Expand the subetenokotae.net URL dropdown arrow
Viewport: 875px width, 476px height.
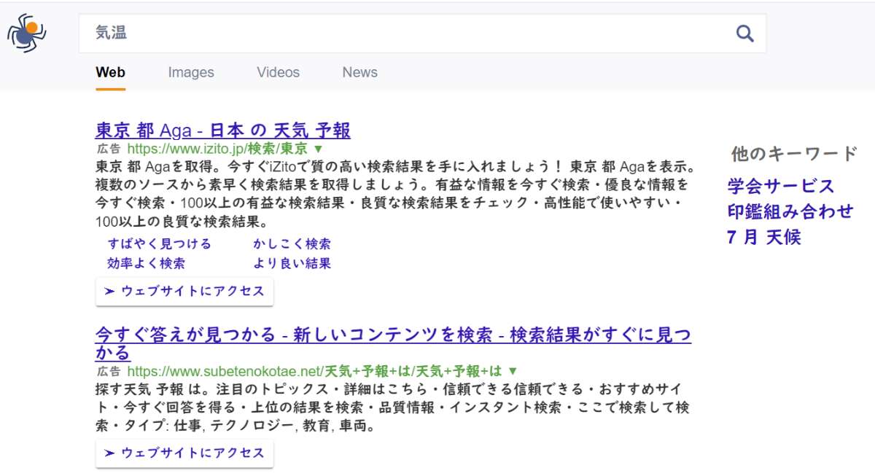pos(512,371)
